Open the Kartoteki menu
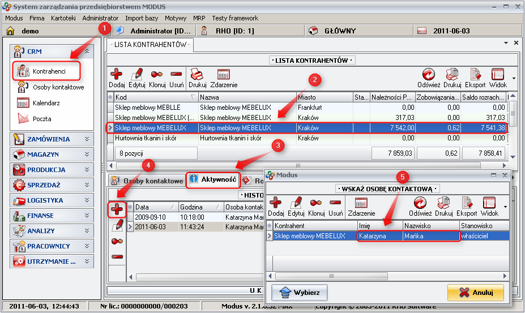Image resolution: width=525 pixels, height=313 pixels. coord(63,18)
